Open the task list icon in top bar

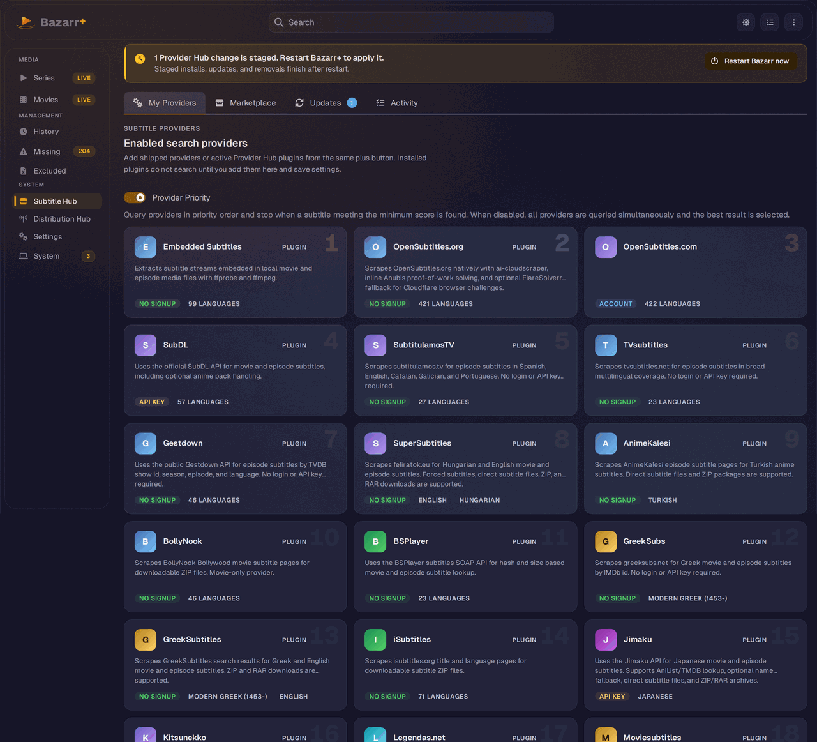770,22
